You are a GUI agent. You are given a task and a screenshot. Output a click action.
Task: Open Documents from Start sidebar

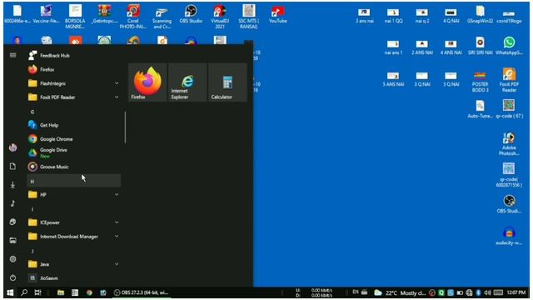point(13,167)
